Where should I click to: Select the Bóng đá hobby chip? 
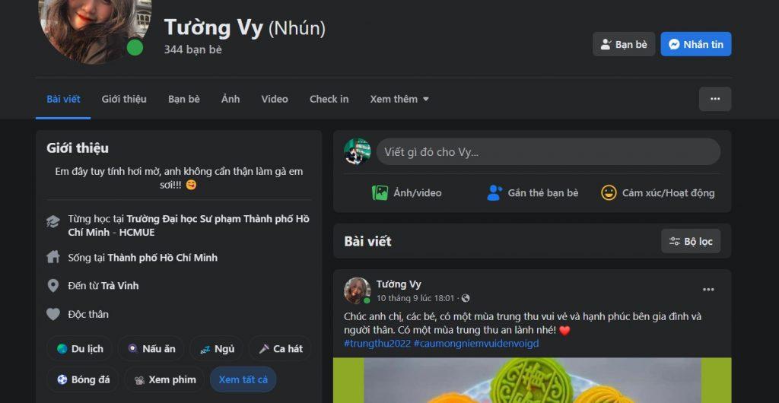(x=82, y=379)
